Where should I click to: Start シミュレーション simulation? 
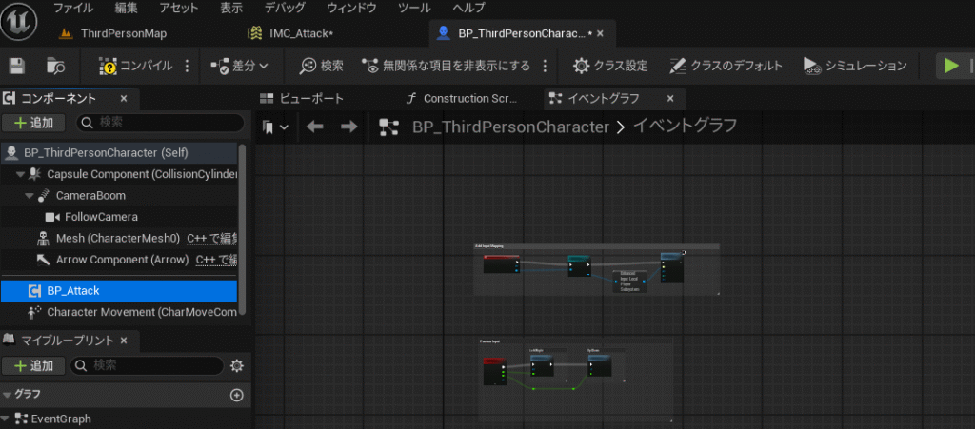(855, 66)
